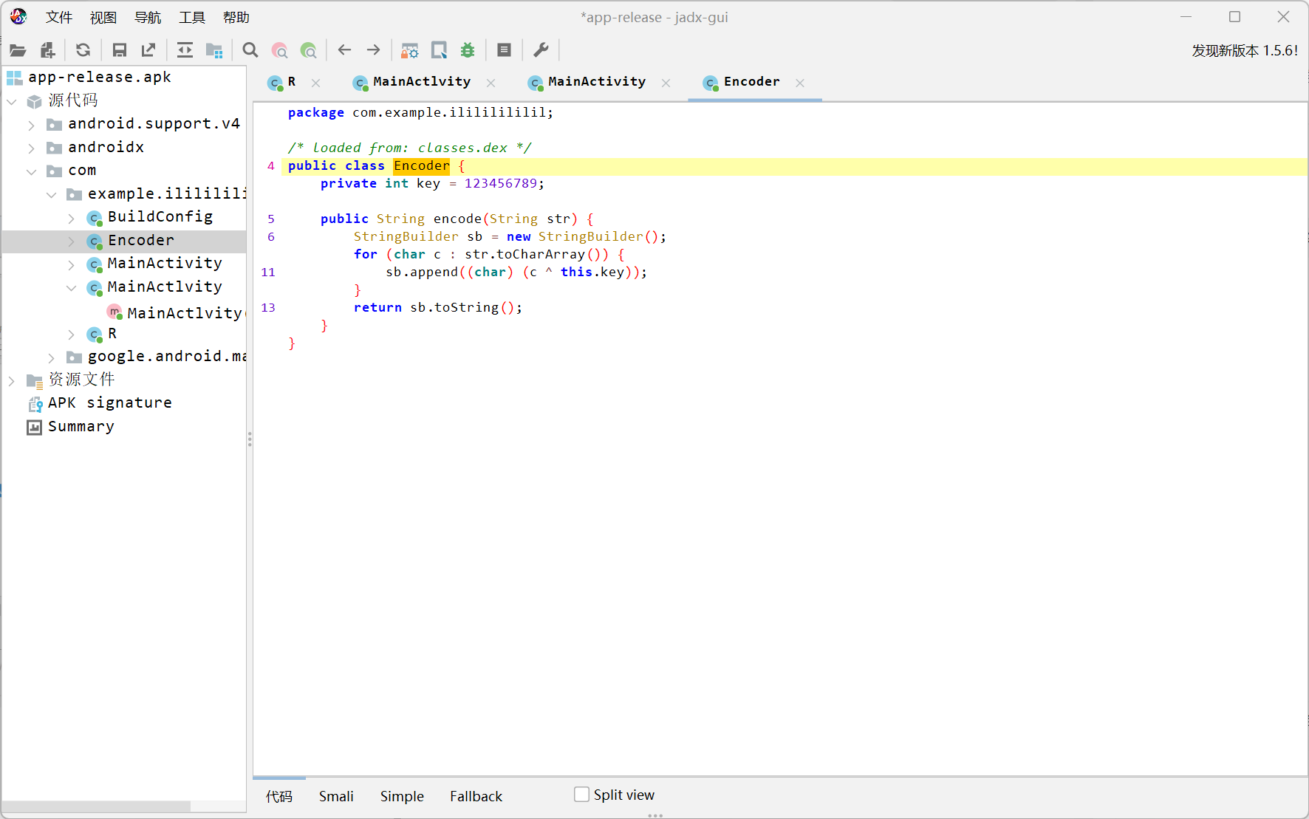Open APK signature in the tree
Screen dimensions: 1309x819
[x=109, y=402]
